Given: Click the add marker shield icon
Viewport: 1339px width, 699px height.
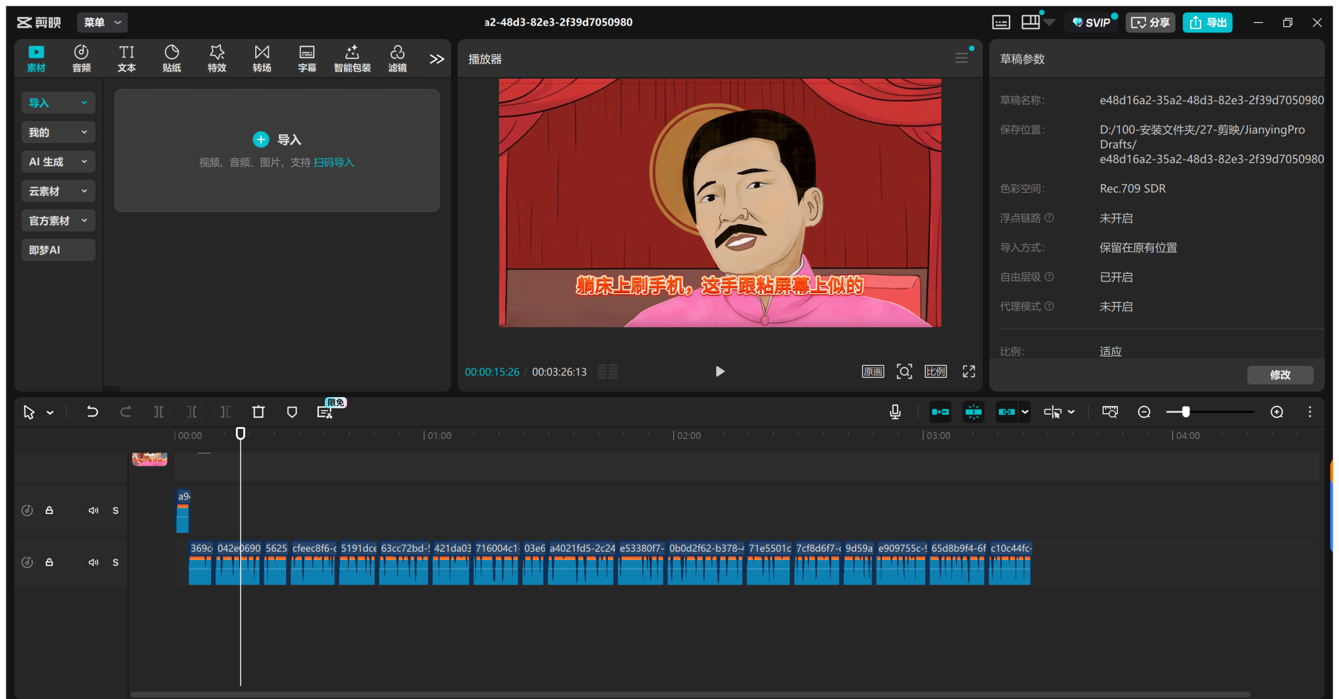Looking at the screenshot, I should click(292, 412).
